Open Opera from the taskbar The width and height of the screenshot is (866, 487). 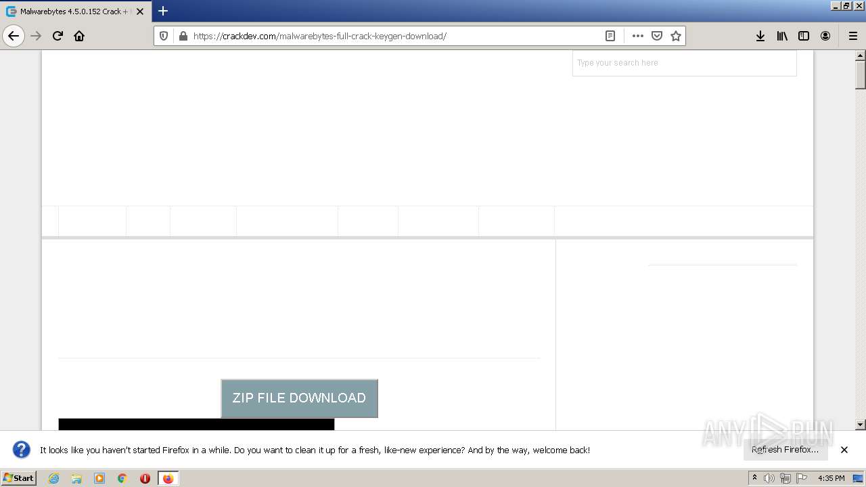tap(145, 478)
